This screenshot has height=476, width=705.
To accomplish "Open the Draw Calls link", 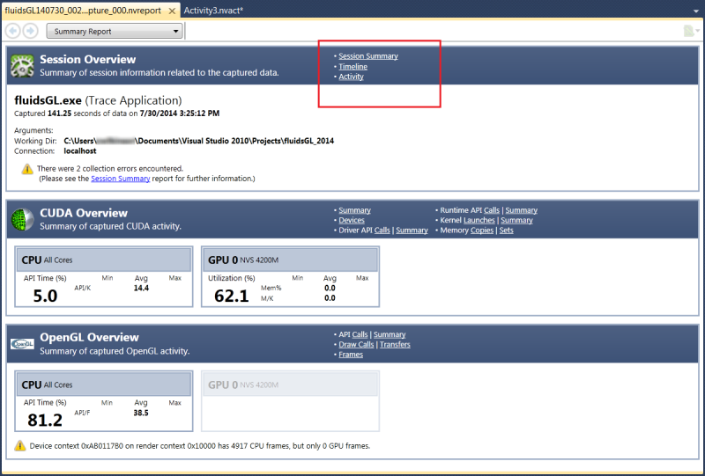I will point(356,344).
